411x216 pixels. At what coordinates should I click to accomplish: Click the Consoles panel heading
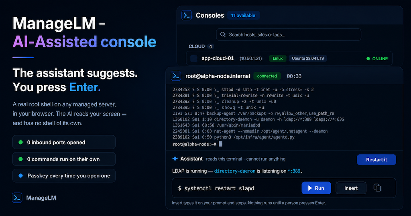tap(210, 16)
